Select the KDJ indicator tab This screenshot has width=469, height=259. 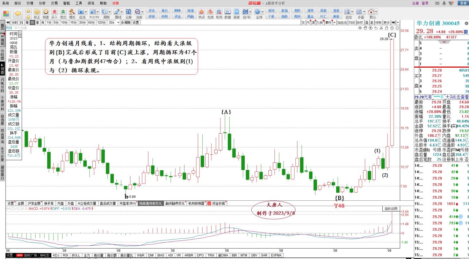56,256
